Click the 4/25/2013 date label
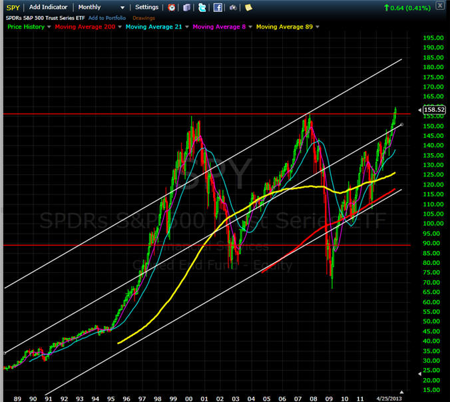 [x=389, y=399]
